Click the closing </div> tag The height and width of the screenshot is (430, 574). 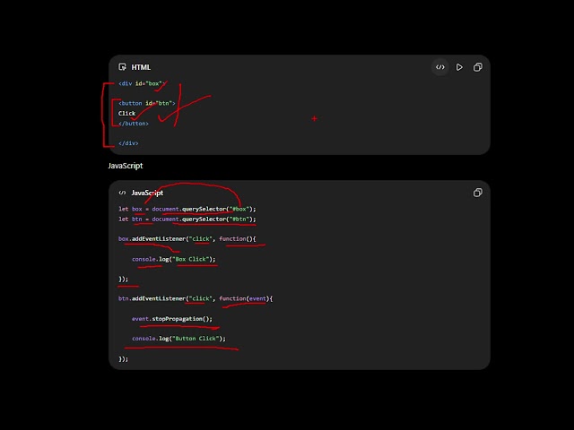pyautogui.click(x=128, y=143)
